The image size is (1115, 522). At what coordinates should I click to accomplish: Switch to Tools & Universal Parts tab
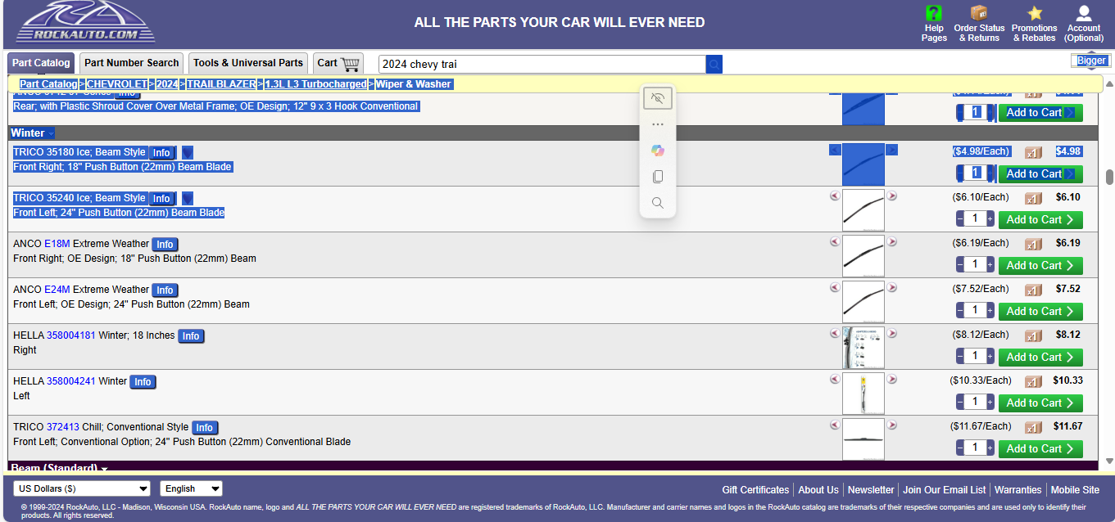[x=248, y=63]
